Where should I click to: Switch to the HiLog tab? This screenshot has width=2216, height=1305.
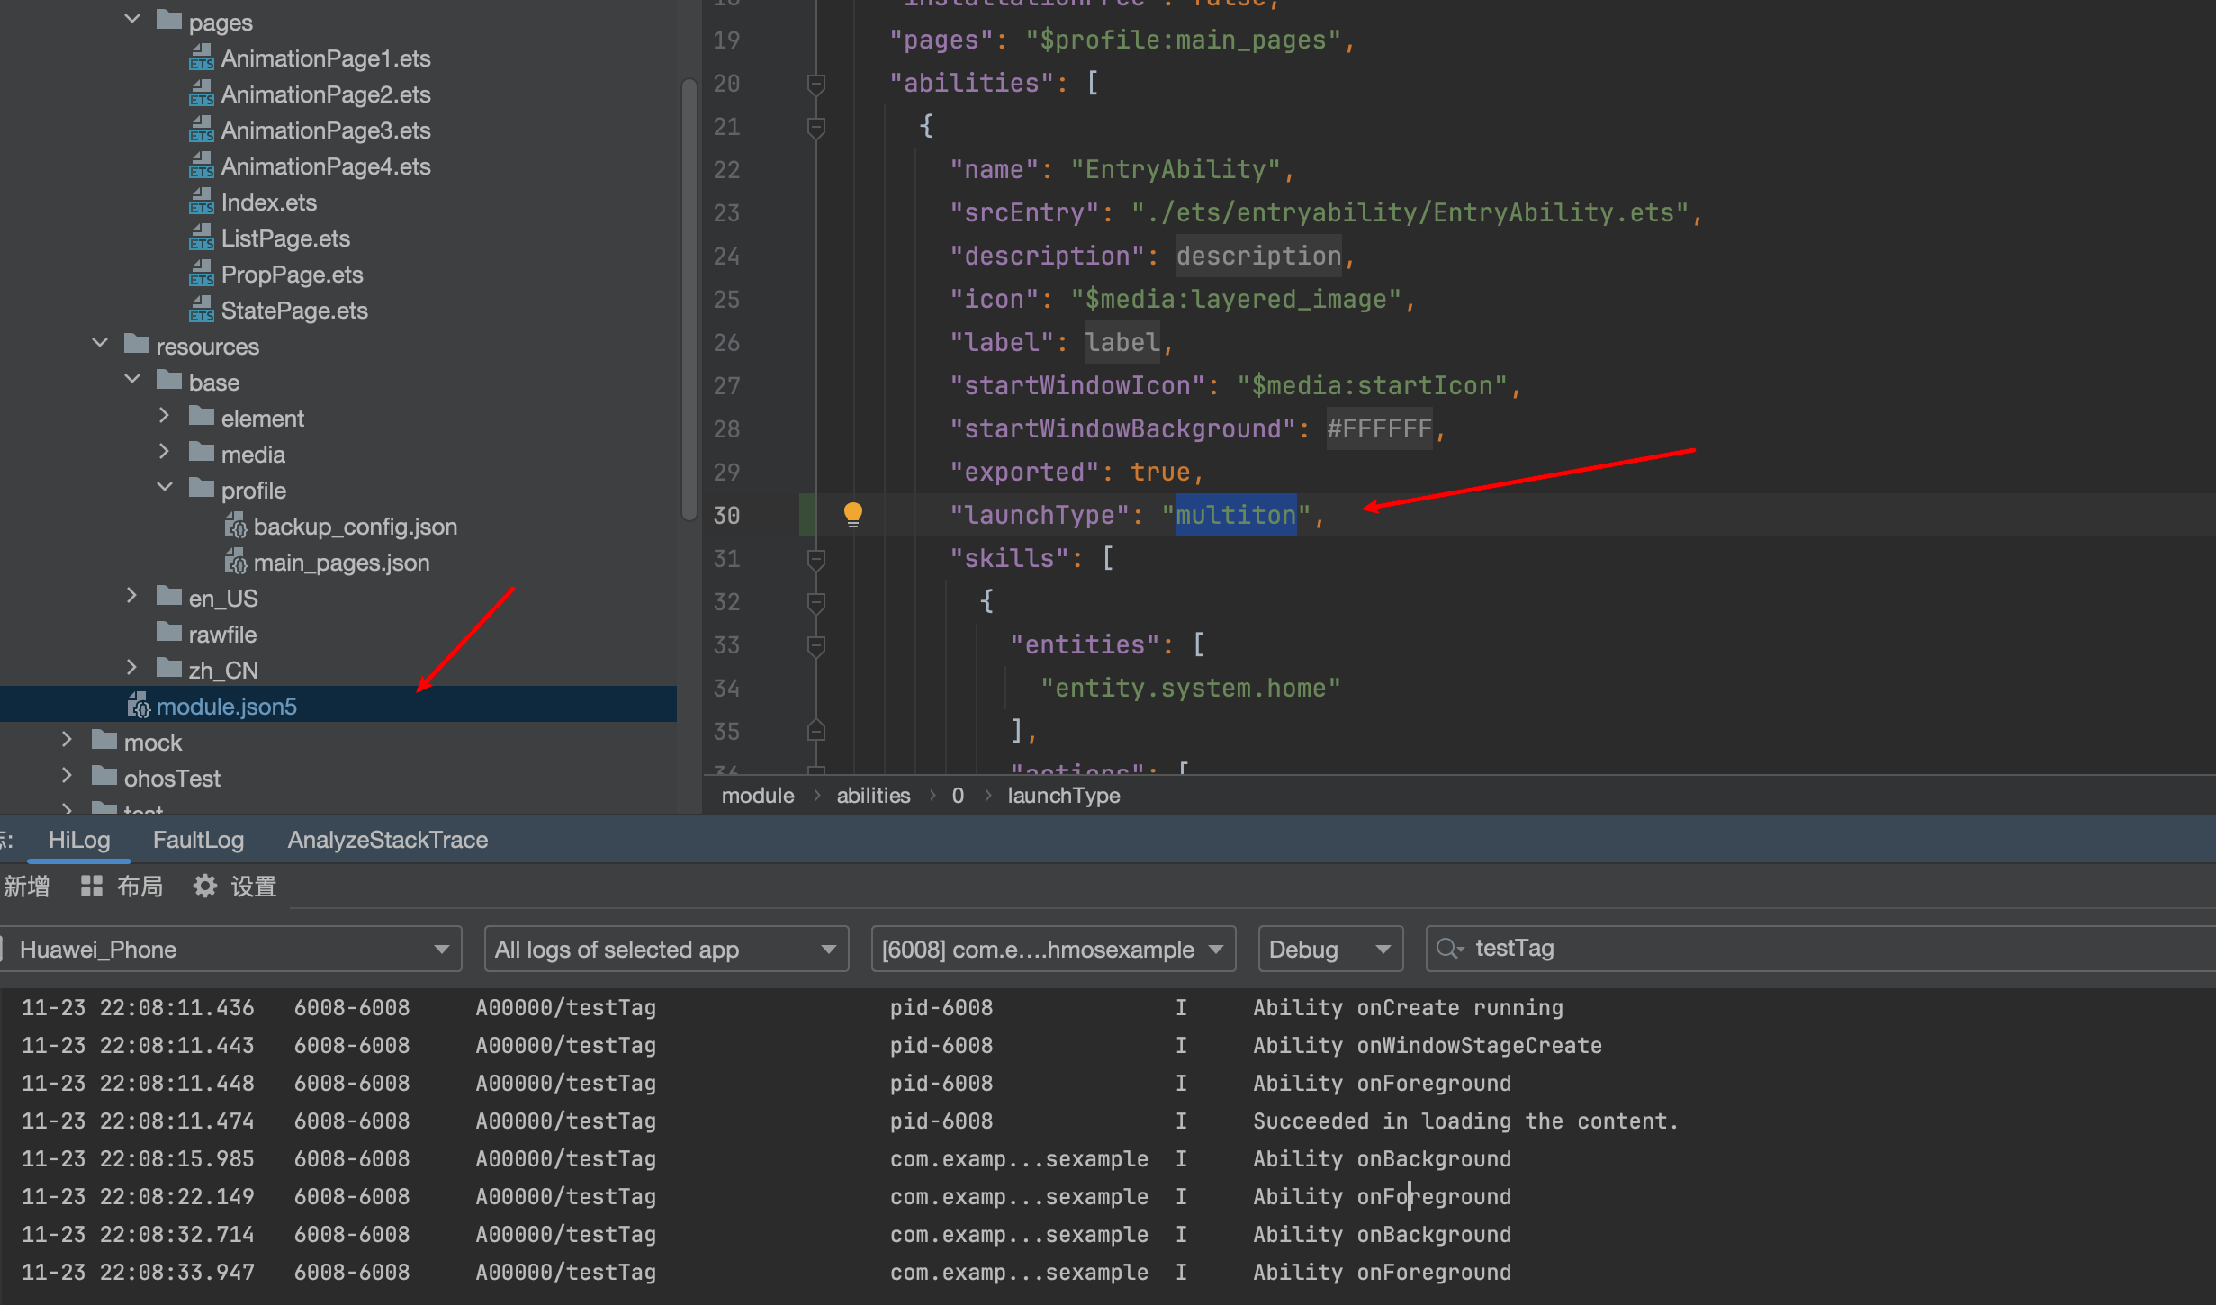(79, 840)
